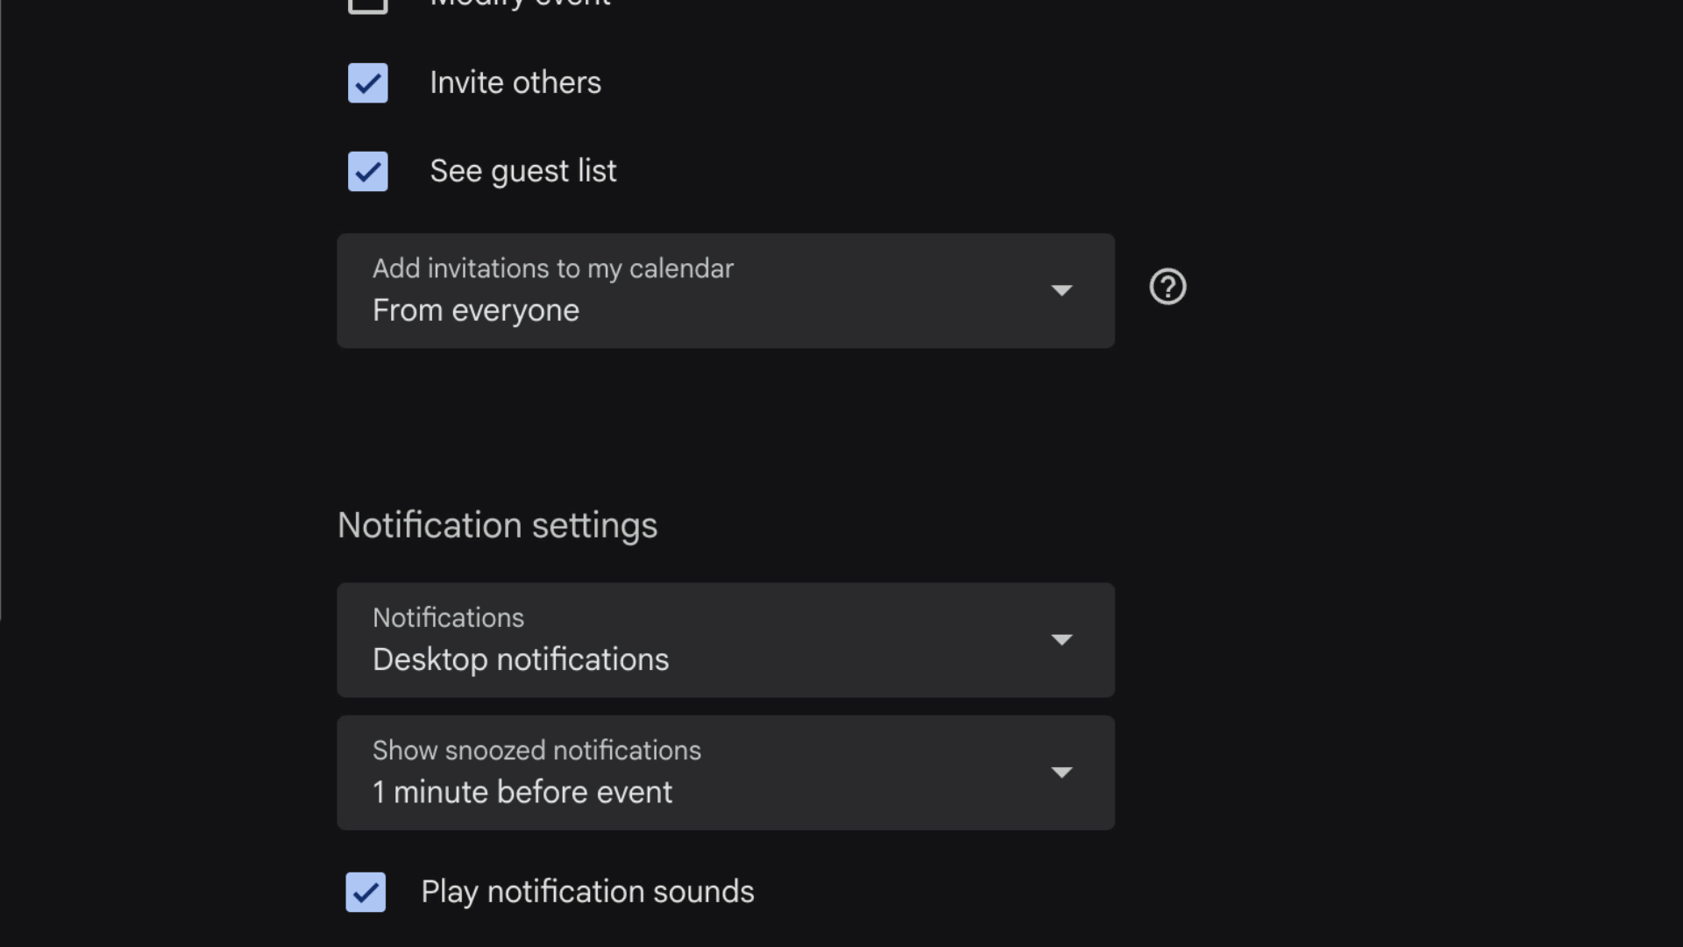
Task: Click the See guest list label
Action: (x=523, y=171)
